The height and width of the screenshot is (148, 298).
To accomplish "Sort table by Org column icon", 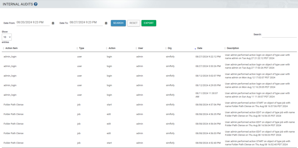I will click(166, 48).
